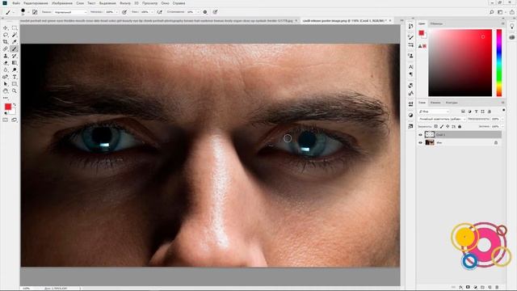The height and width of the screenshot is (291, 517).
Task: Select the Healing Brush tool
Action: tap(6, 48)
